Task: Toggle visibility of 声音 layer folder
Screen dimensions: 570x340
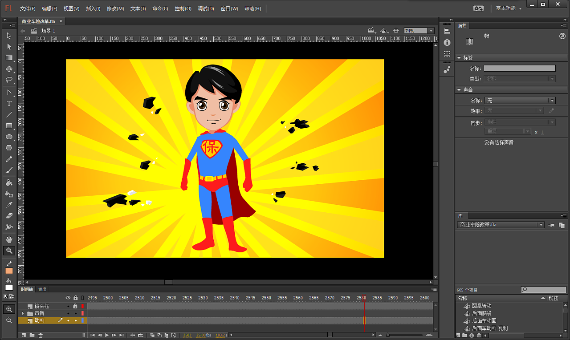Action: 68,314
